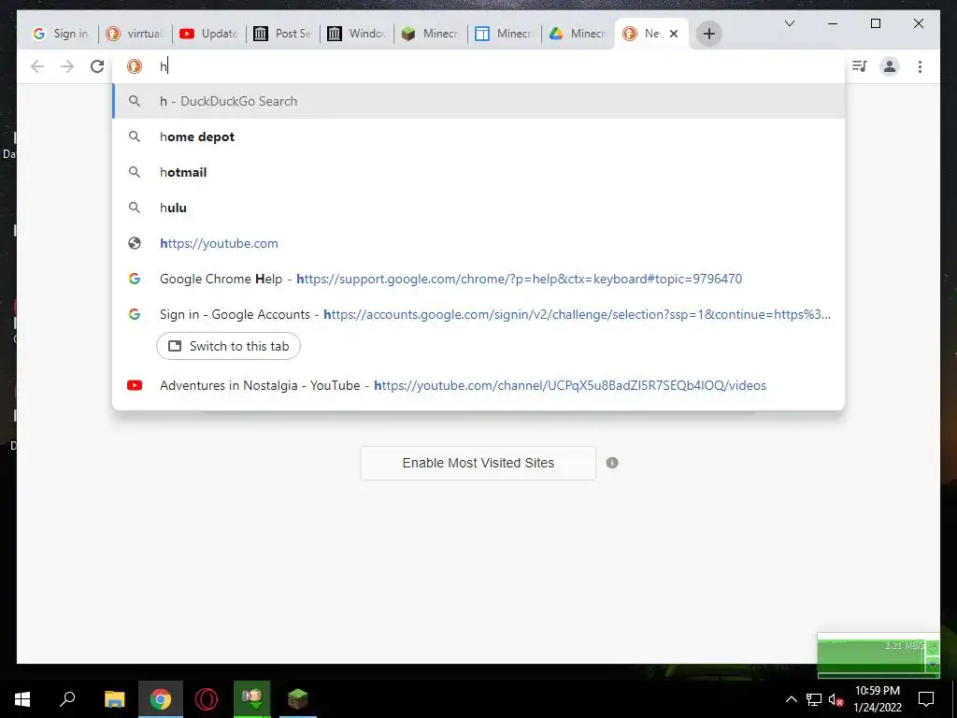957x718 pixels.
Task: Select the 'hulu' suggestion
Action: tap(479, 208)
